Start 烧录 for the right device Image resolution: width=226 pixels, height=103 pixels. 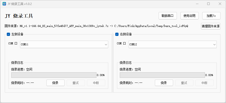[x=164, y=83]
